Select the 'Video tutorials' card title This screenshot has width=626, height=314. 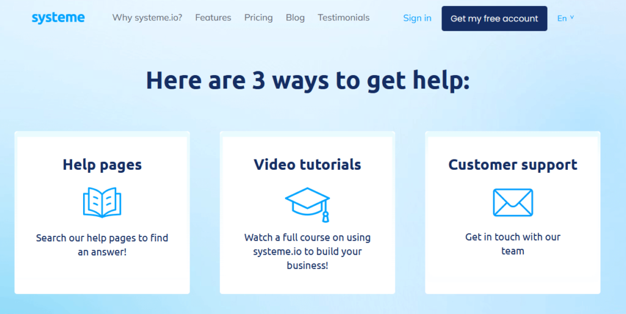307,164
